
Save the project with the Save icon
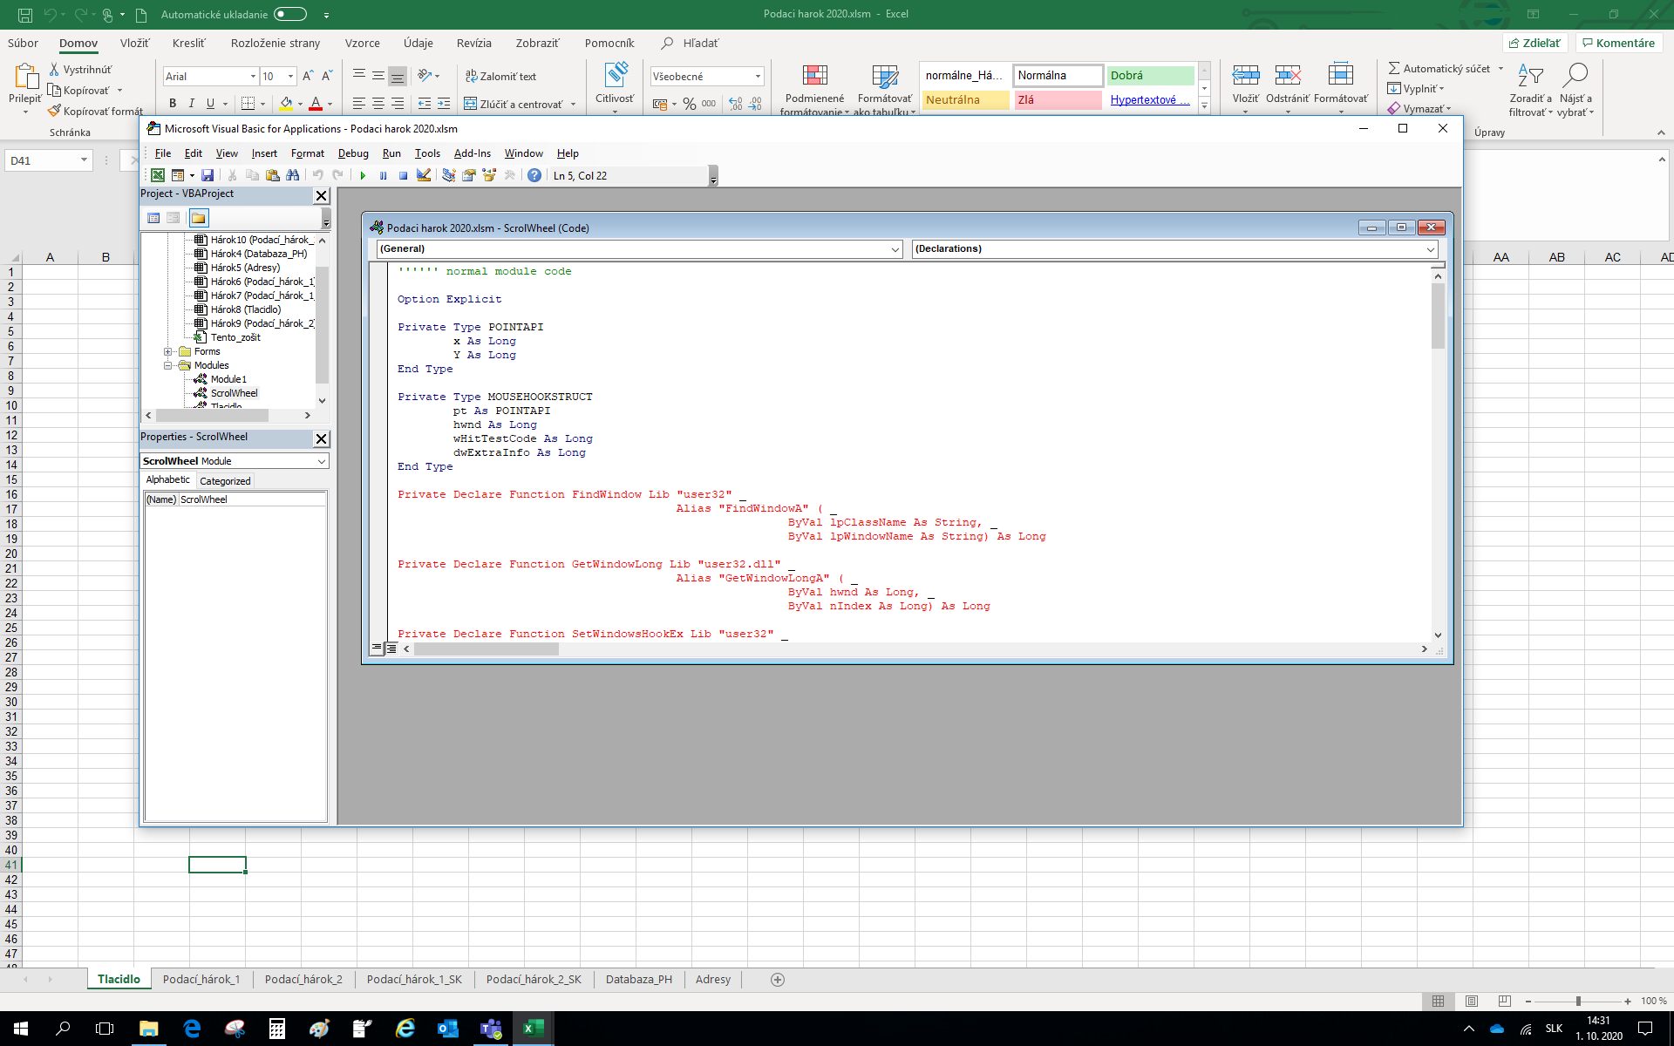click(208, 175)
